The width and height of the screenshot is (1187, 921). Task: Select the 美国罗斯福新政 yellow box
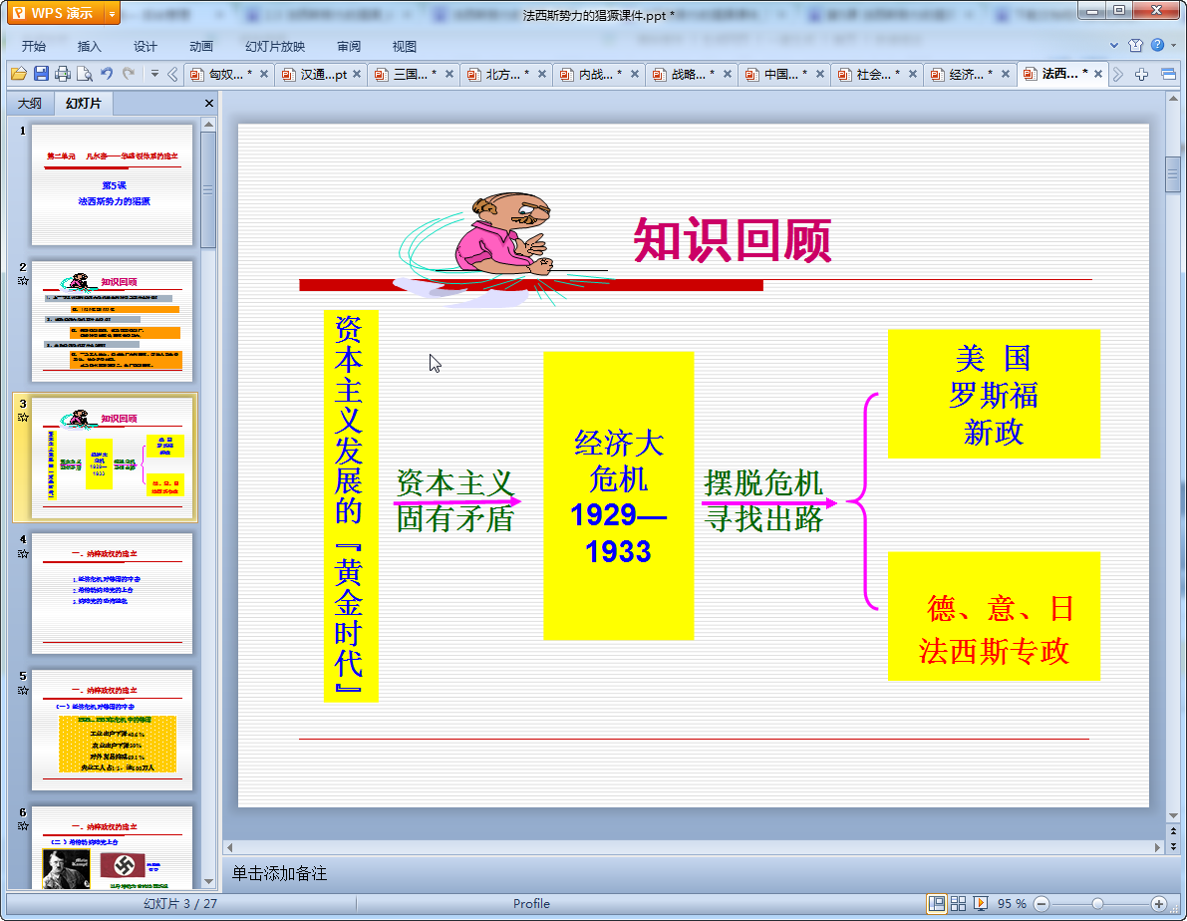[x=994, y=394]
